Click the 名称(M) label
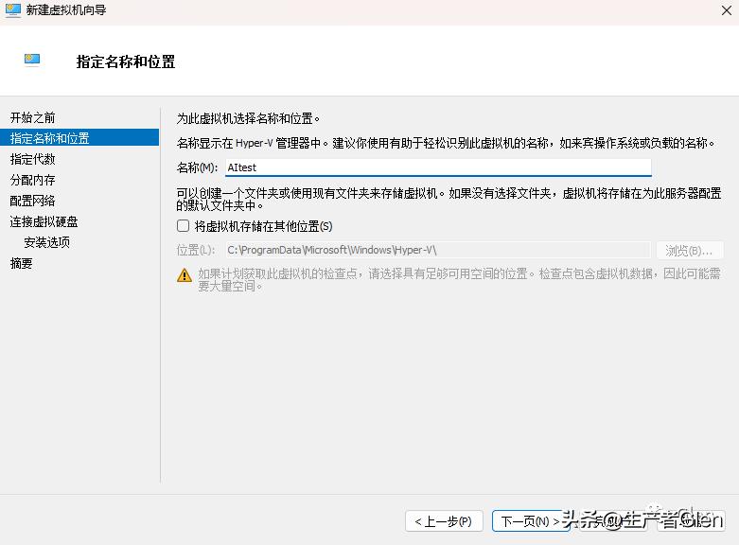 197,167
